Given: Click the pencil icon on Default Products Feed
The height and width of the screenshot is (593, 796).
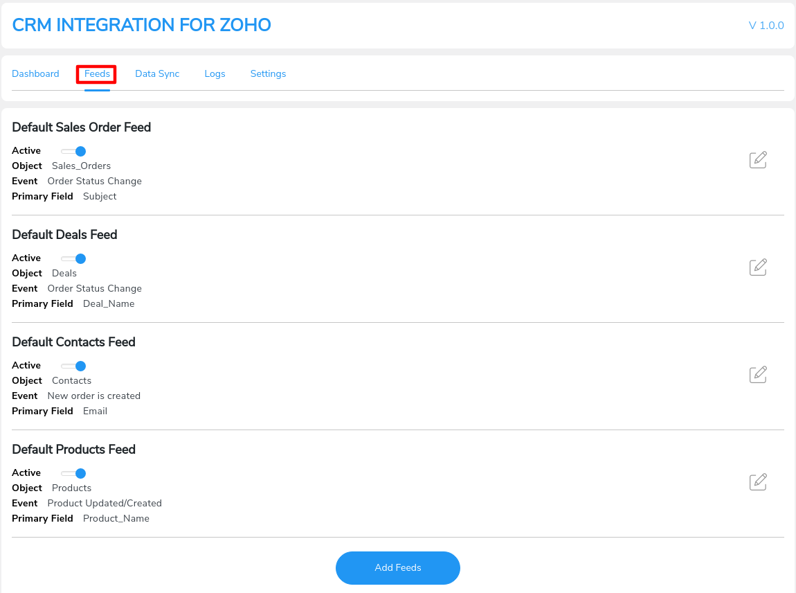Looking at the screenshot, I should [758, 481].
